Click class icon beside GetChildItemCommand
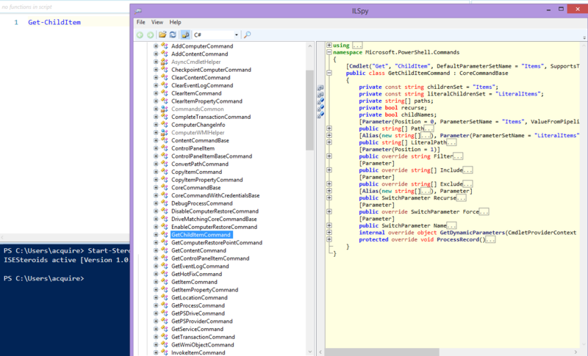The image size is (588, 356). pos(164,235)
